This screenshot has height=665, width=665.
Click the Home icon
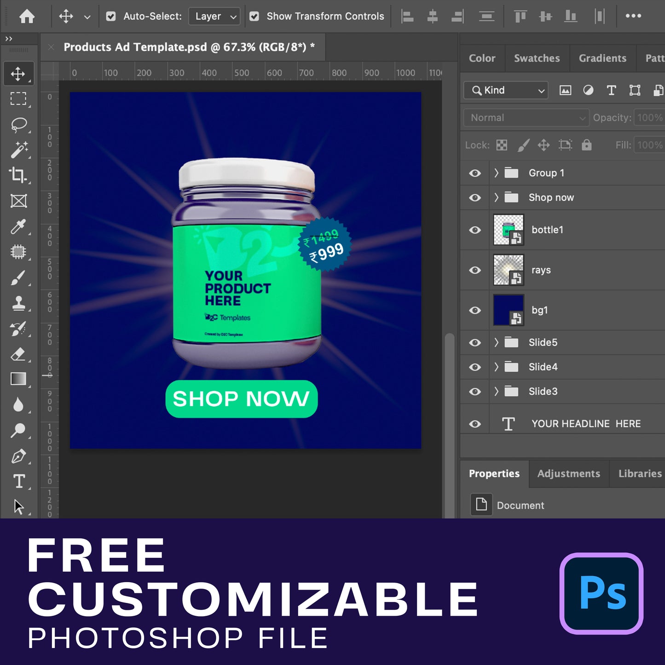pos(27,17)
